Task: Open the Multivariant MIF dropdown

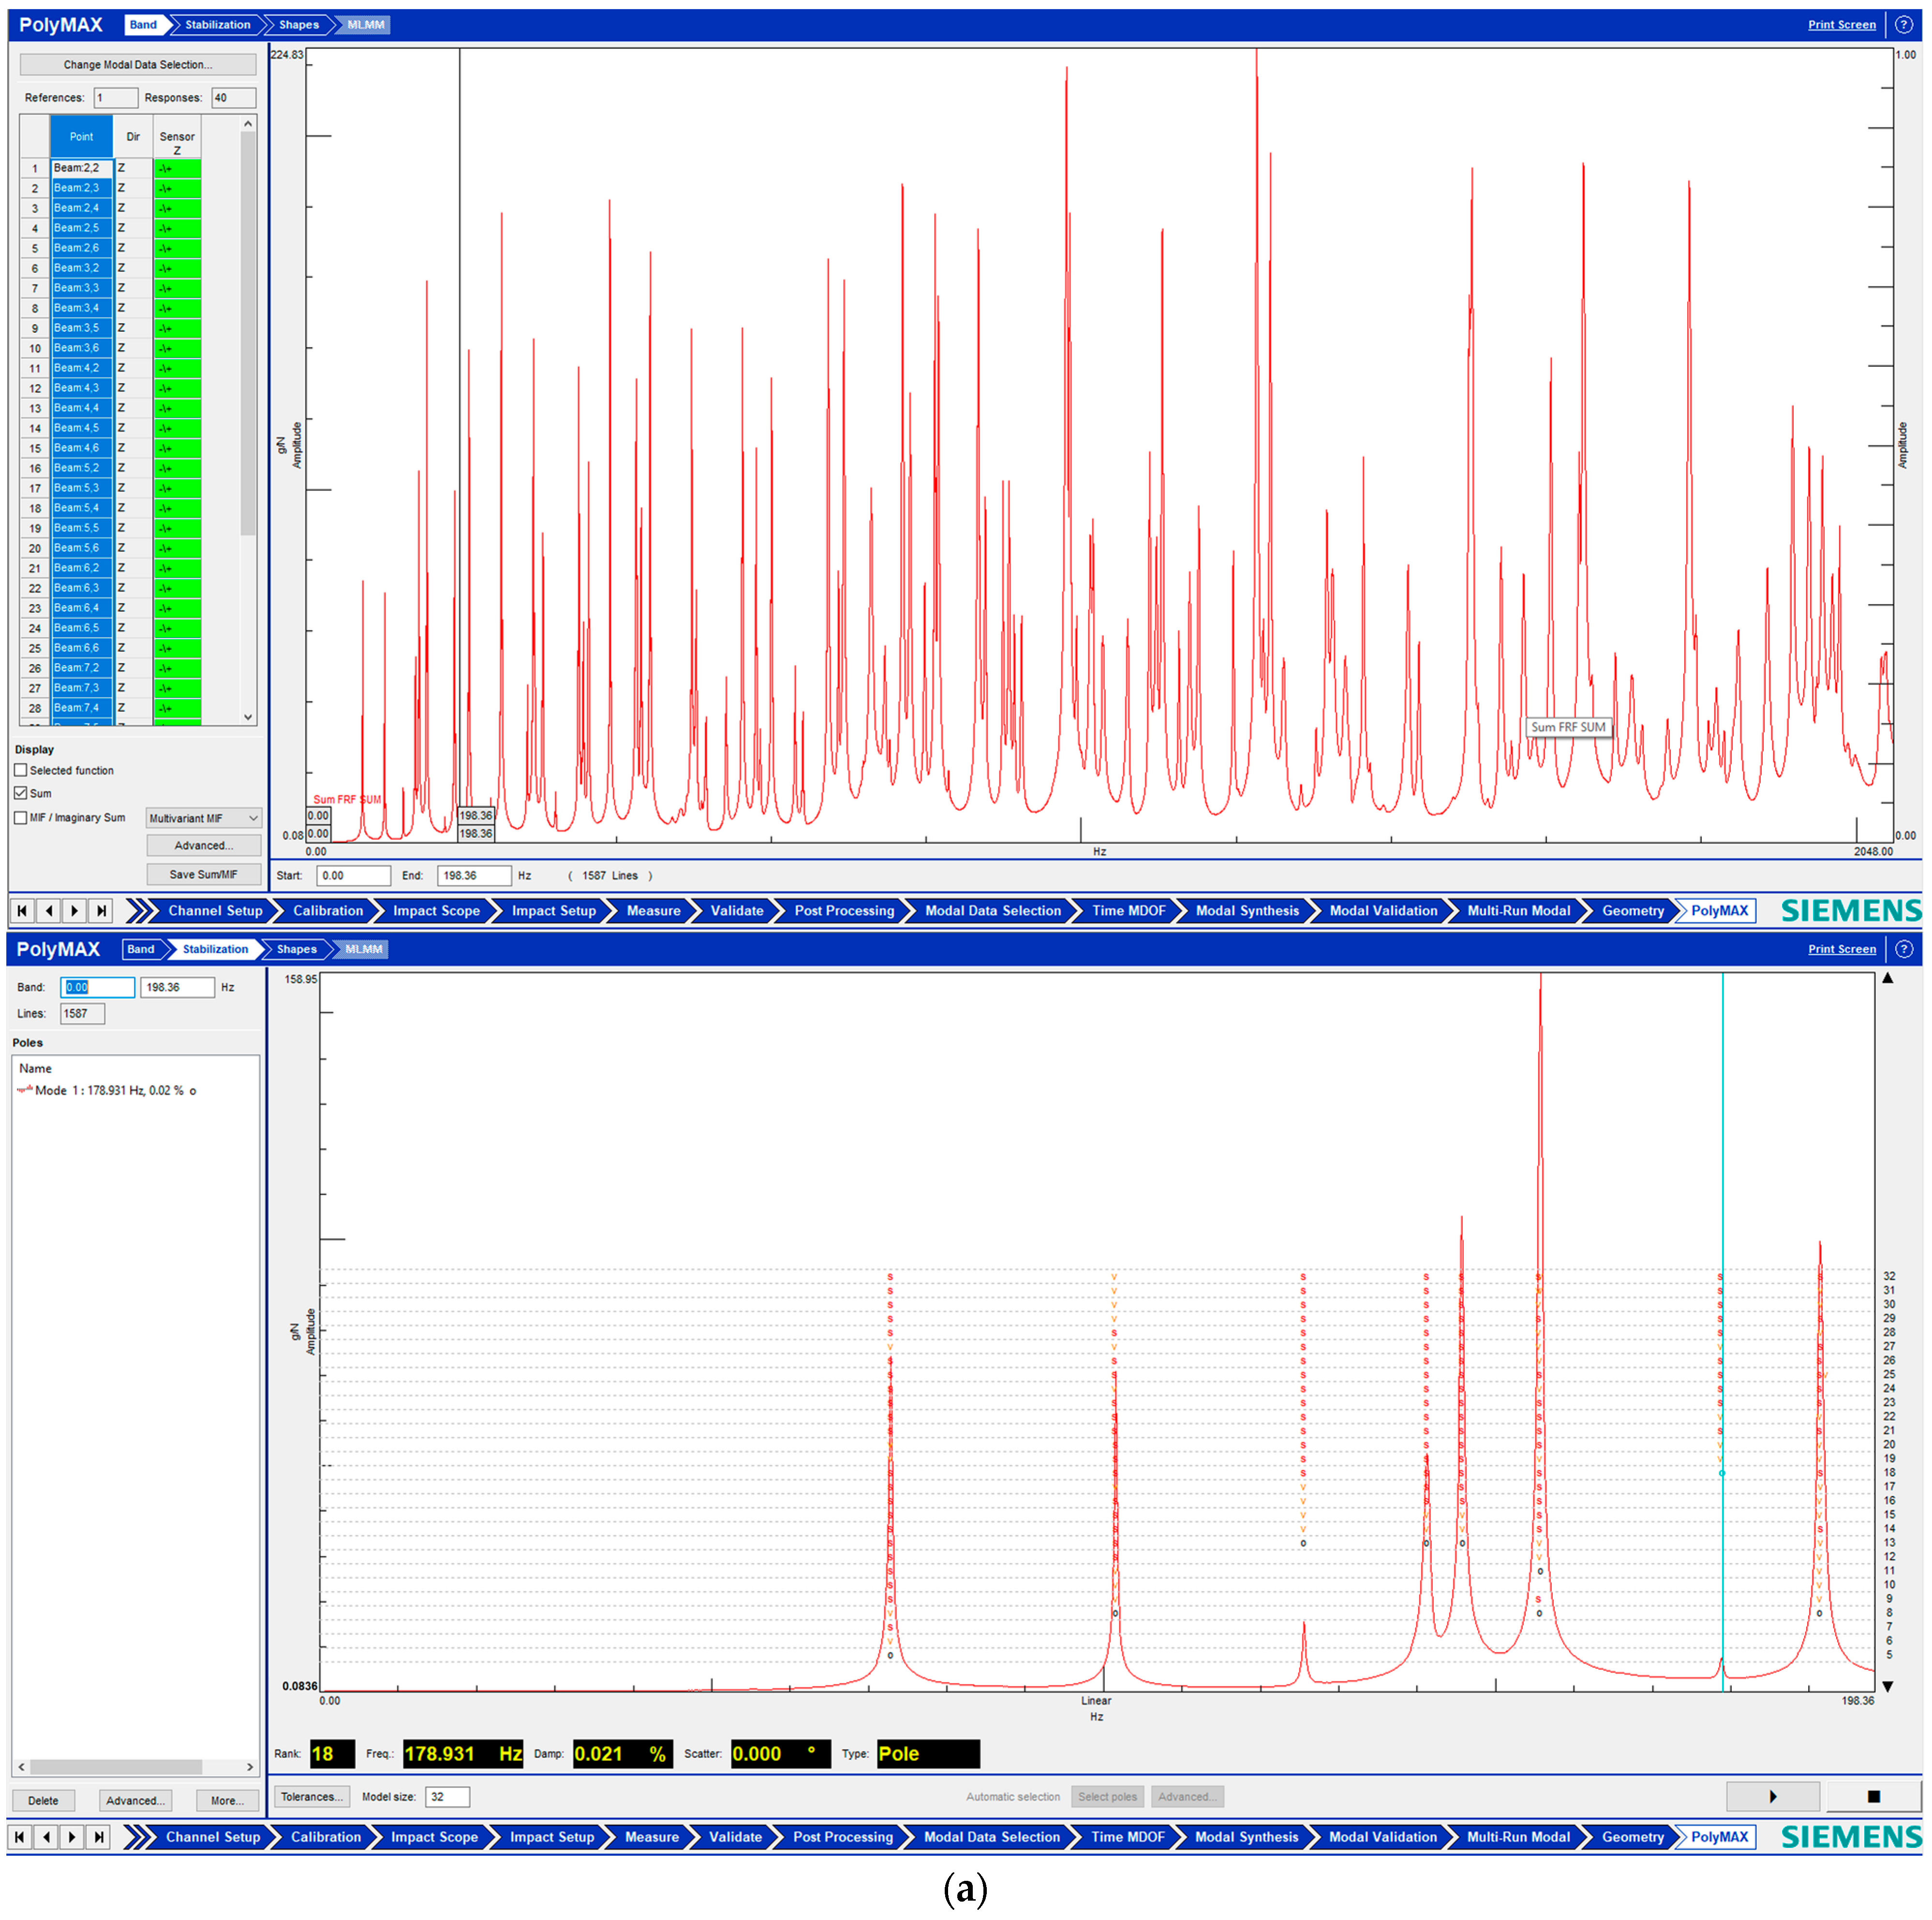Action: 203,818
